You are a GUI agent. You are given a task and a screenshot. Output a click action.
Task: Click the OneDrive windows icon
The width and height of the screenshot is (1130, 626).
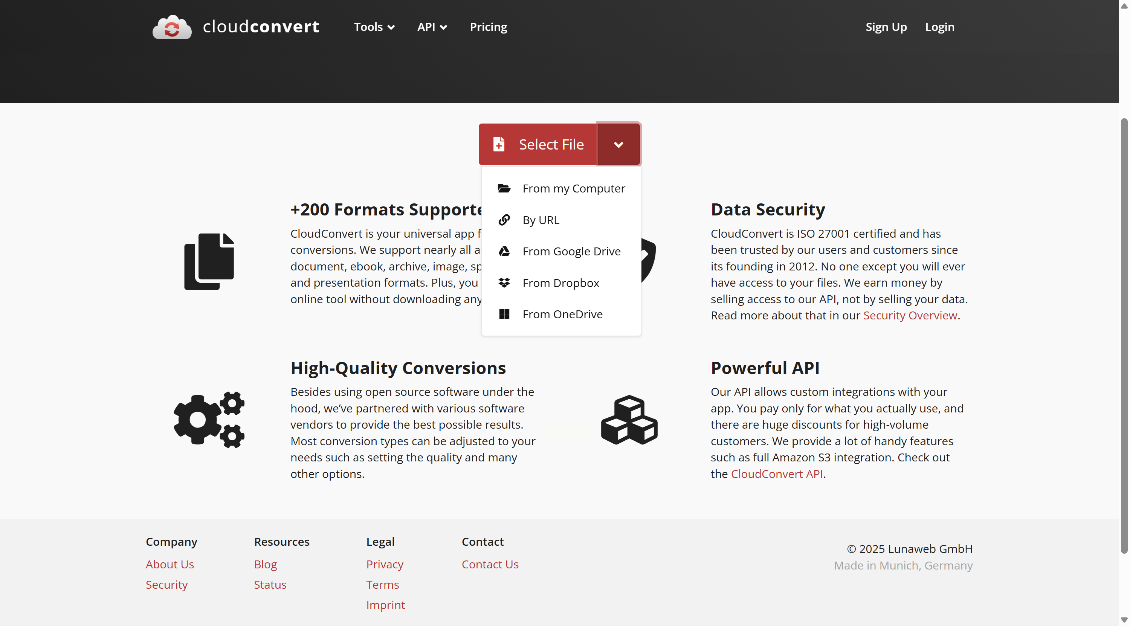(504, 314)
